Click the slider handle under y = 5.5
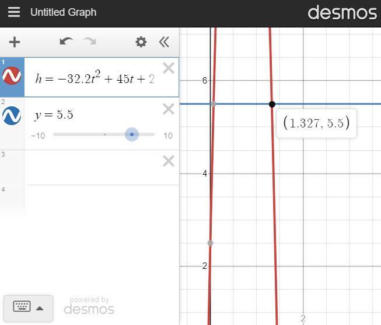 coord(132,134)
